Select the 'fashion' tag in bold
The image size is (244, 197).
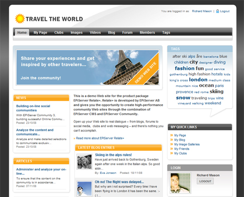(185, 68)
